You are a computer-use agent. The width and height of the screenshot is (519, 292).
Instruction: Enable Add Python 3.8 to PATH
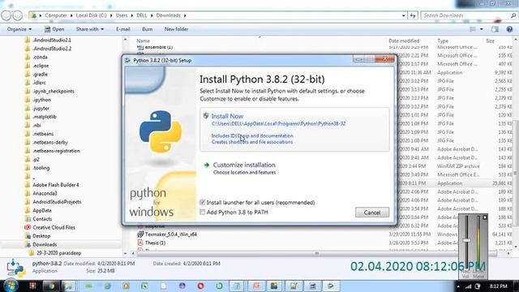(203, 213)
